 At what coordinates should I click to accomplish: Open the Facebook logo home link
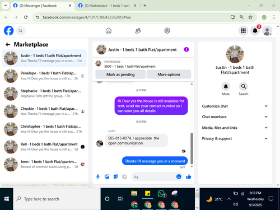pyautogui.click(x=8, y=31)
